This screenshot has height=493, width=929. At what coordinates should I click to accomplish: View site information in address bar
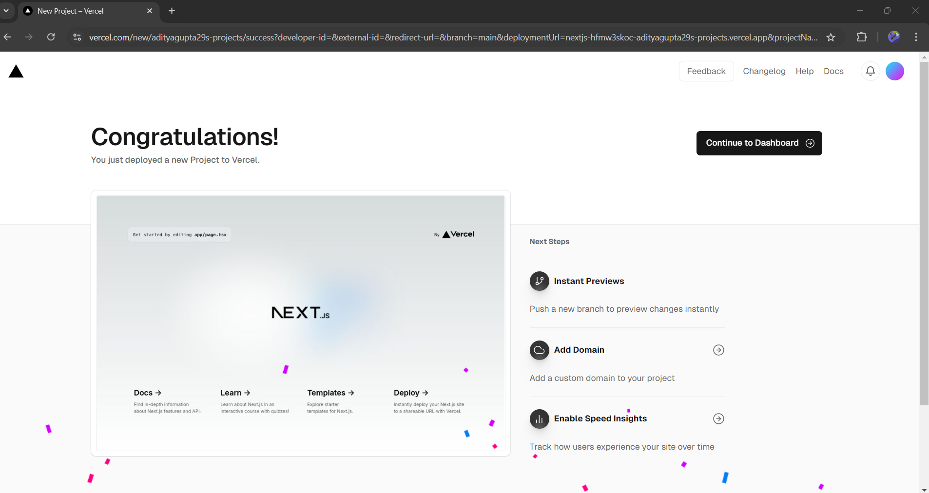[77, 37]
